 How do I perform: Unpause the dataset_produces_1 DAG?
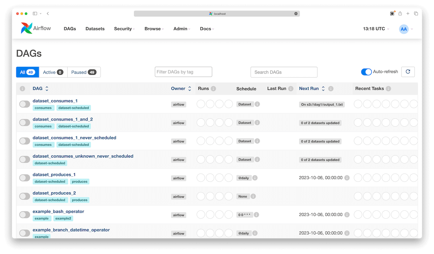pyautogui.click(x=24, y=178)
